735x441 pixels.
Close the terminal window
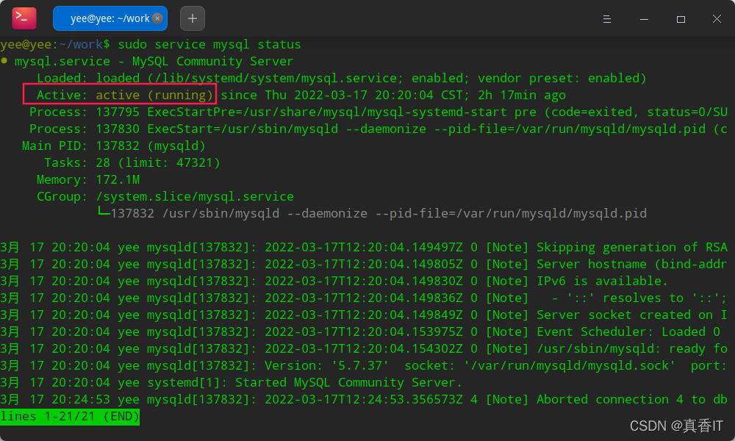pos(717,19)
